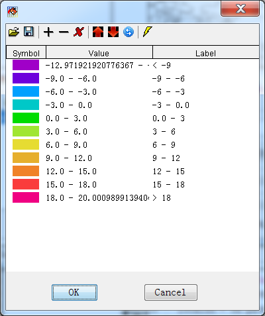Select the purple swatch for < -9
265x316 pixels.
coord(26,65)
